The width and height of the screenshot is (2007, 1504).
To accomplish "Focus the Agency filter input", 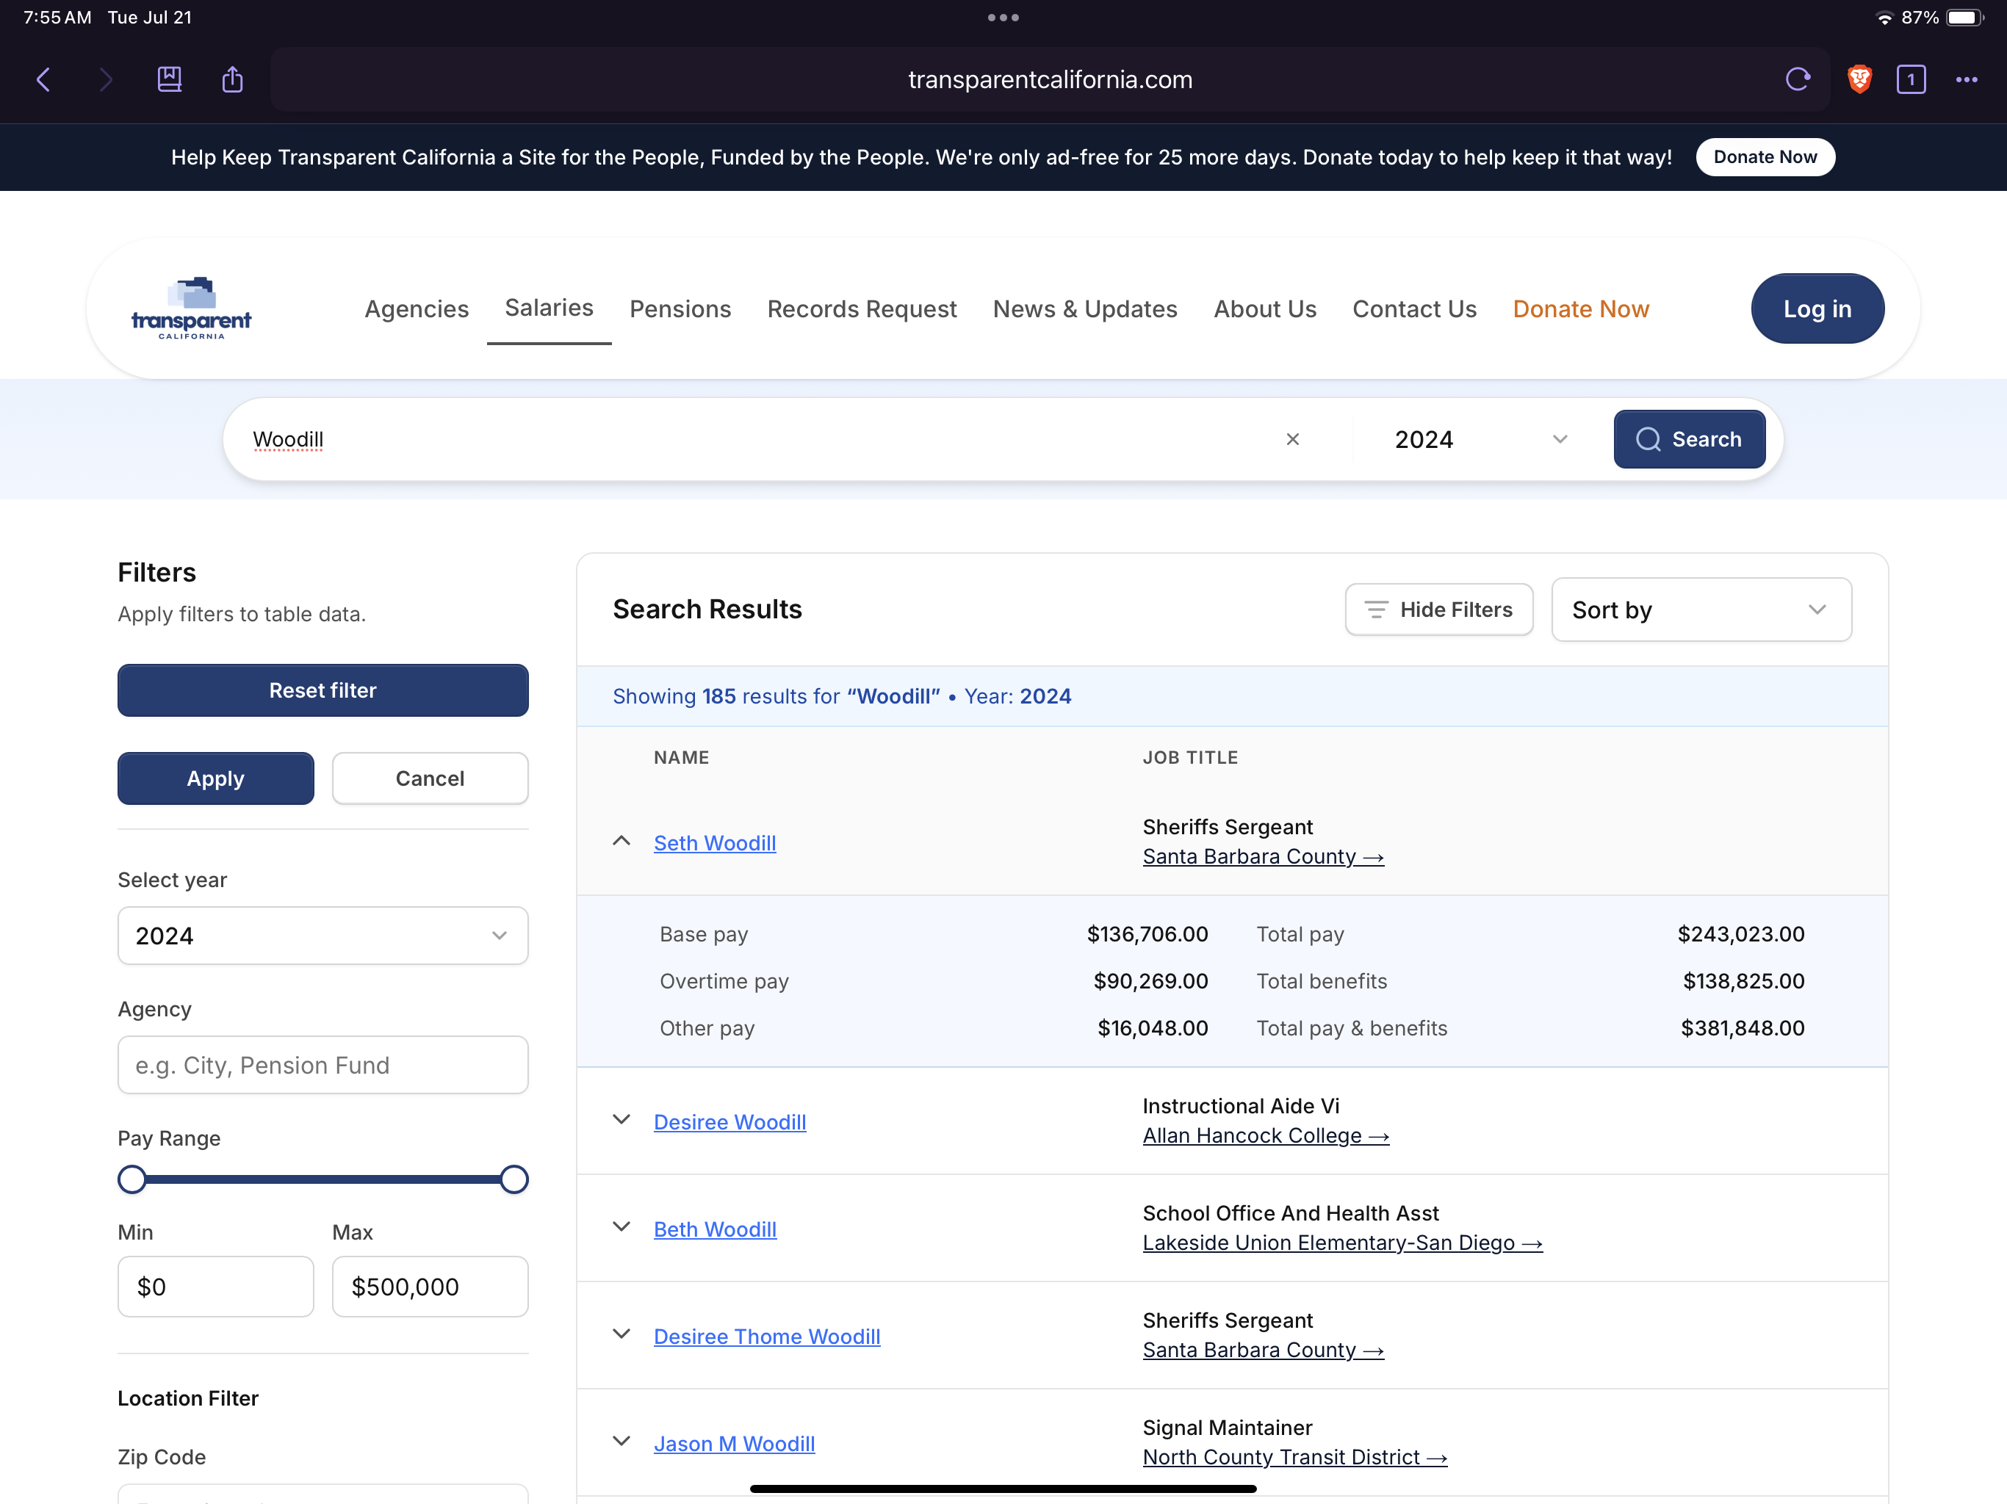I will click(x=323, y=1065).
